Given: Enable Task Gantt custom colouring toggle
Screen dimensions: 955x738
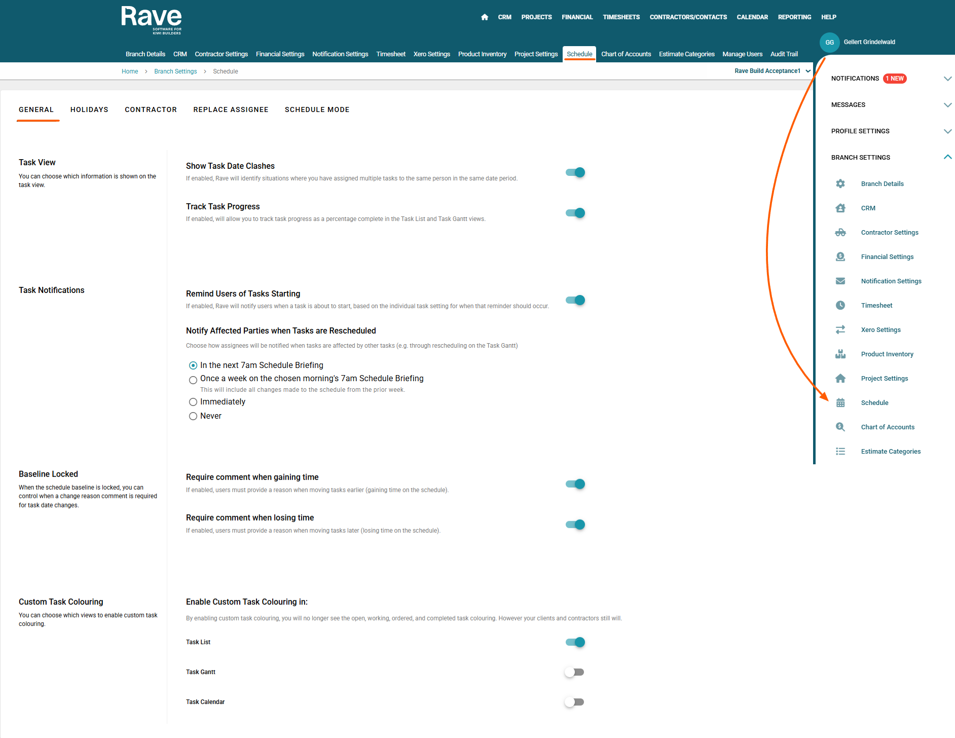Looking at the screenshot, I should (x=575, y=672).
